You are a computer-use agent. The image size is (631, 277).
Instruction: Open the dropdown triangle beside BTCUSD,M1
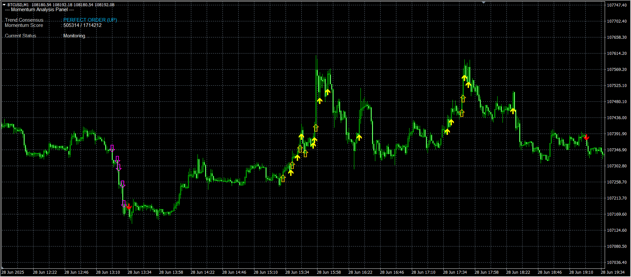click(x=4, y=5)
